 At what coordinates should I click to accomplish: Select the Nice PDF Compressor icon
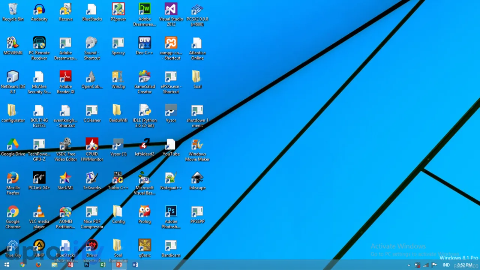coord(92,217)
